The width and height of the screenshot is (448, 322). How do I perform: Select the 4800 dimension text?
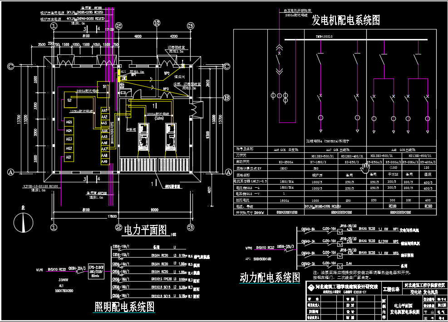tap(138, 36)
